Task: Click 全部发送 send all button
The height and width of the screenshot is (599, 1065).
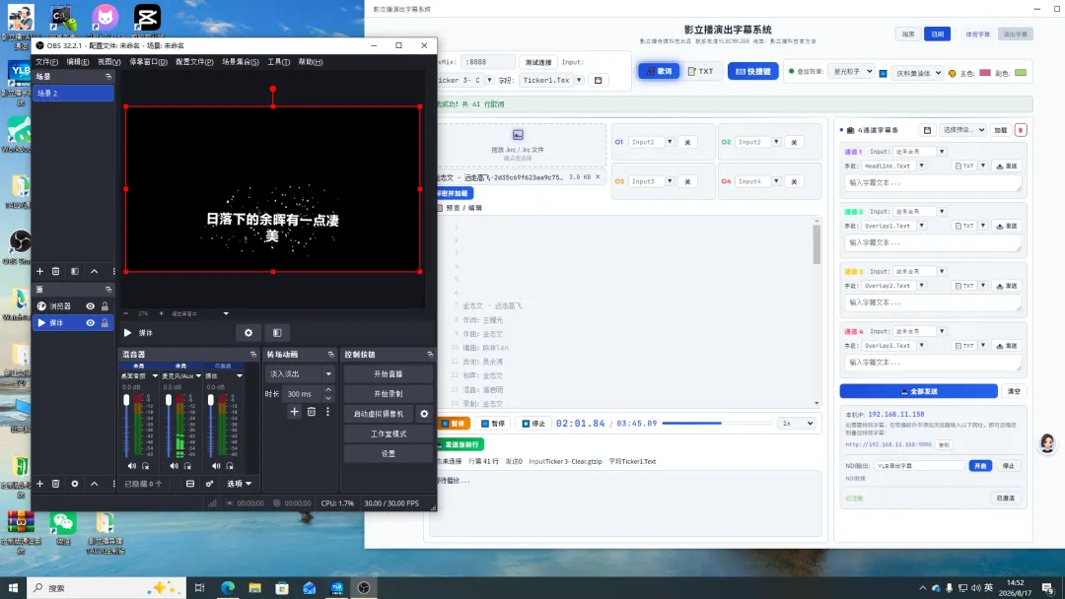Action: point(918,391)
